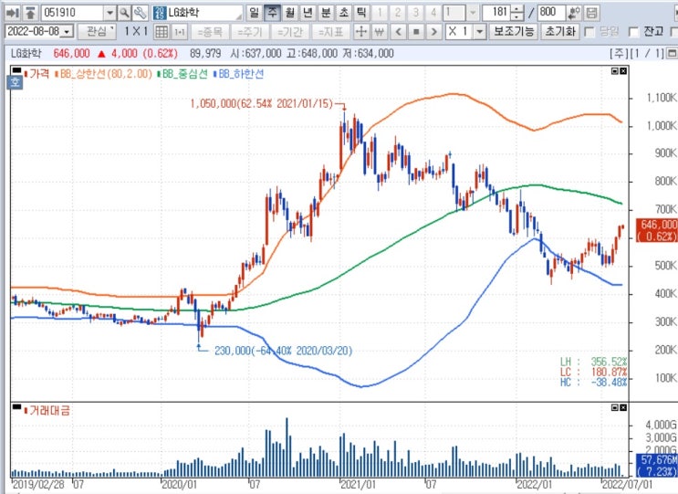Viewport: 678px width, 494px height.
Task: Click black marker icon in price legend
Action: click(x=16, y=70)
